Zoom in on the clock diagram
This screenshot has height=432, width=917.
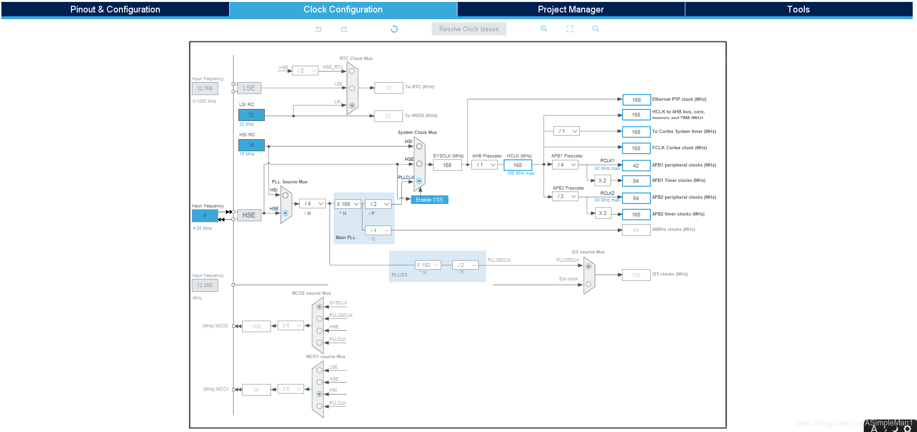click(544, 29)
